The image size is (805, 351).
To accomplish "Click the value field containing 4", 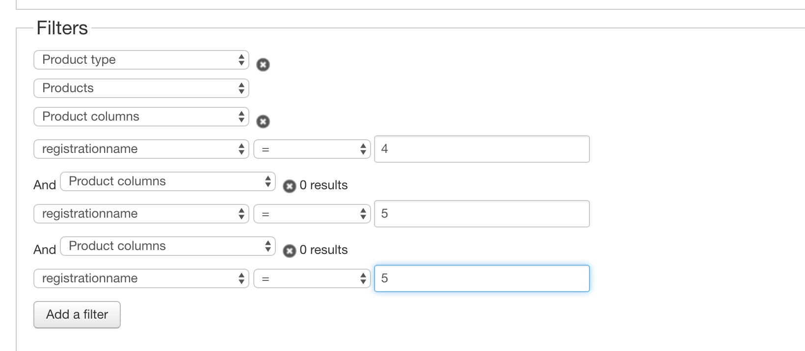I will (482, 149).
